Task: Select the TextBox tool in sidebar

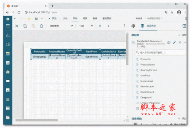Action: [x=8, y=81]
